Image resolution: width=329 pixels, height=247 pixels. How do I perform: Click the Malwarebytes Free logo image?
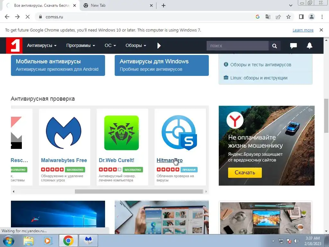[x=64, y=133]
